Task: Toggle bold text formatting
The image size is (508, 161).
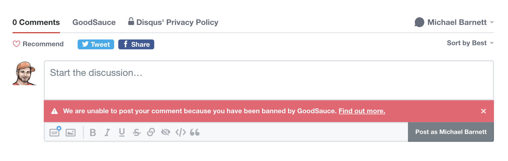Action: pos(93,132)
